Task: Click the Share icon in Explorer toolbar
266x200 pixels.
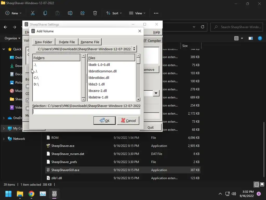Action: [x=83, y=13]
